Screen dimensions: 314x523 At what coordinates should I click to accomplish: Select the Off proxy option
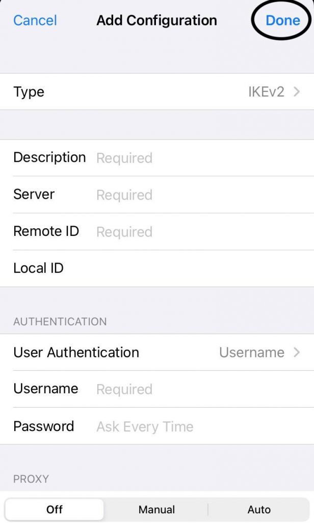(55, 509)
